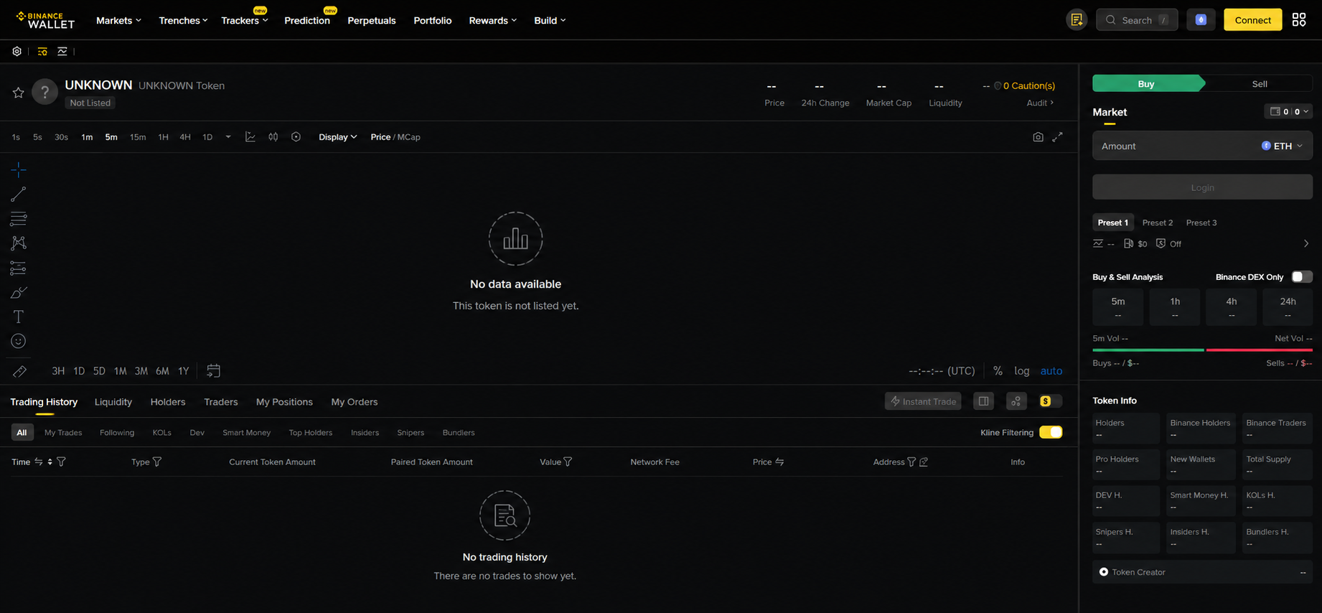Select the horizontal lines Fibonacci tool
This screenshot has height=613, width=1322.
[x=19, y=218]
